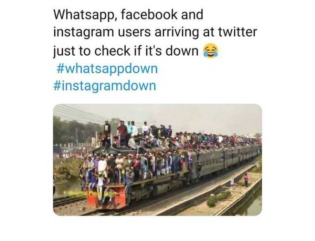This screenshot has height=241, width=315.
Task: Click the green bush near the platform
Action: [218, 198]
